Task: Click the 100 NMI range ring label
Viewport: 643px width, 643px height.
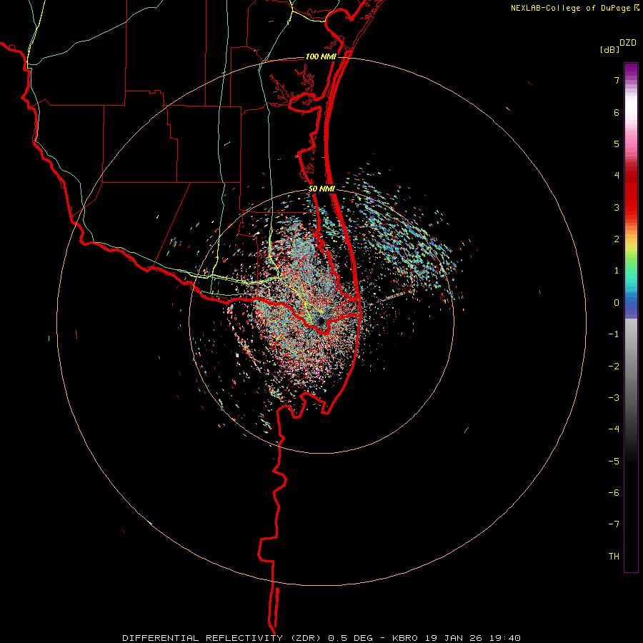Action: (x=321, y=56)
